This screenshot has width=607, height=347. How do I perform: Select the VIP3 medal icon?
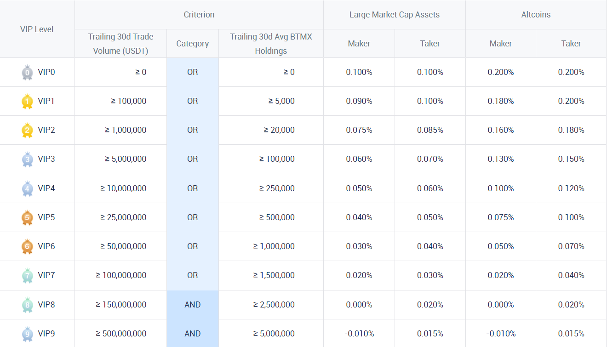click(27, 159)
